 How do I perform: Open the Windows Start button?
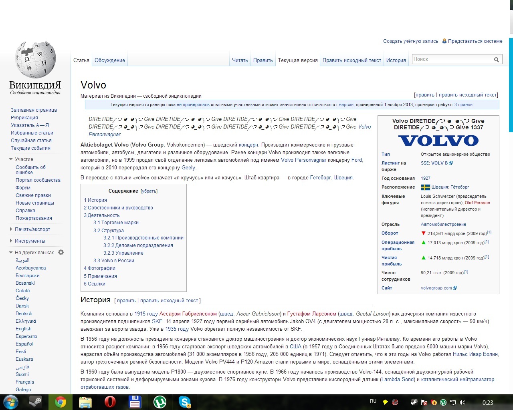10,402
